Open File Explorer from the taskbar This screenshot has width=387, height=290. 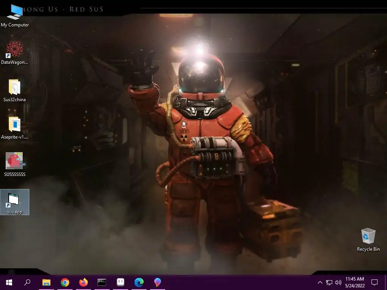pyautogui.click(x=46, y=282)
